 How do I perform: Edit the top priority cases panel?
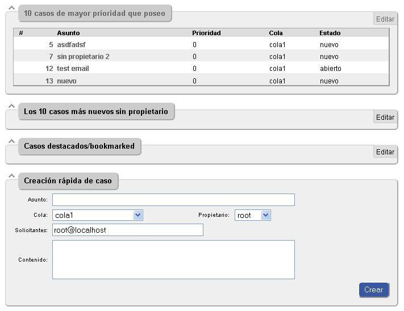pos(385,19)
